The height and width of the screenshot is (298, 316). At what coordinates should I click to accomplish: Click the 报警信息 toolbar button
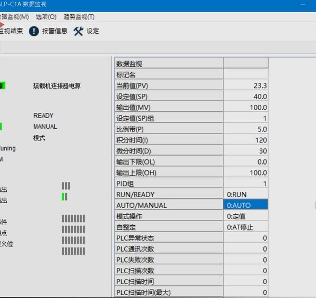[54, 31]
